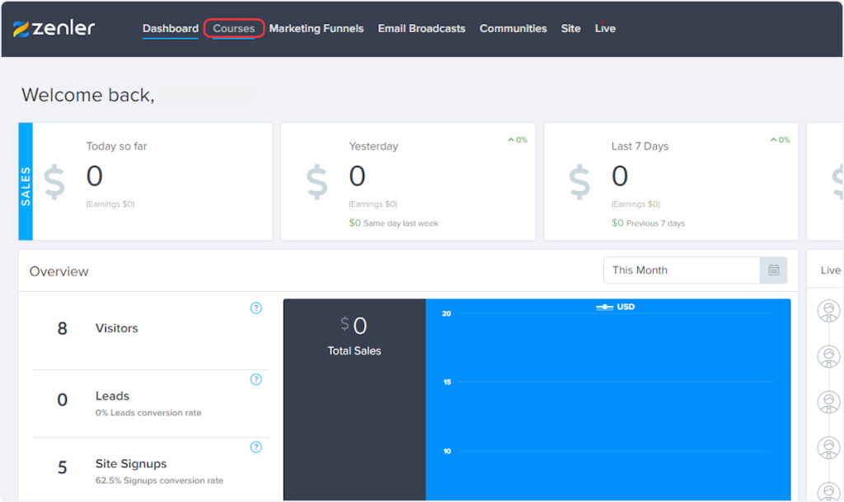Click the Zenler logo

54,28
